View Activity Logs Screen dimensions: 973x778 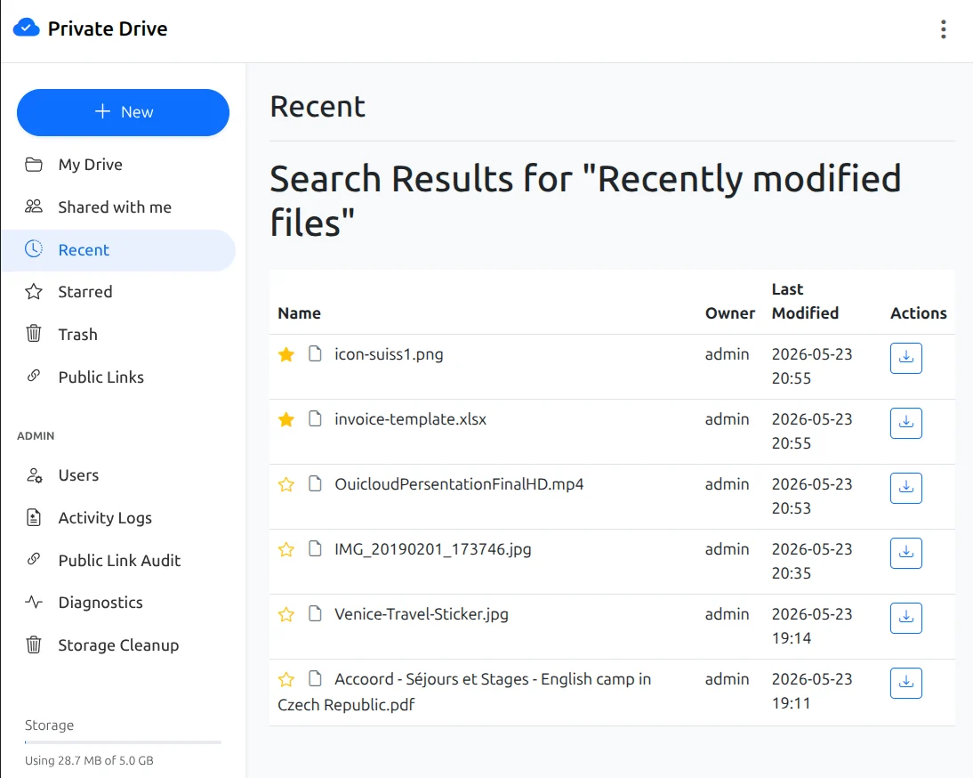pos(118,518)
